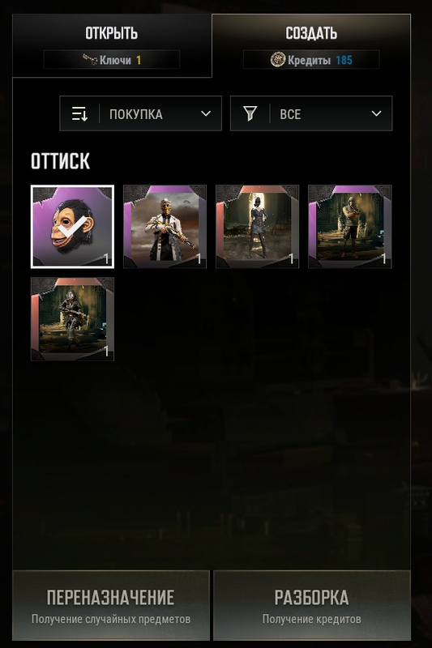
Task: Select the woman in dress imprint
Action: [x=257, y=227]
